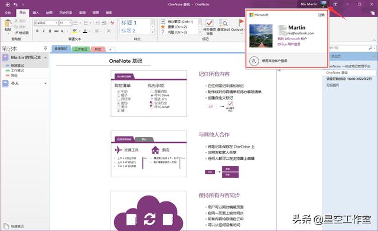
Task: Pin the notebook pane with pushpin icon
Action: [x=45, y=48]
